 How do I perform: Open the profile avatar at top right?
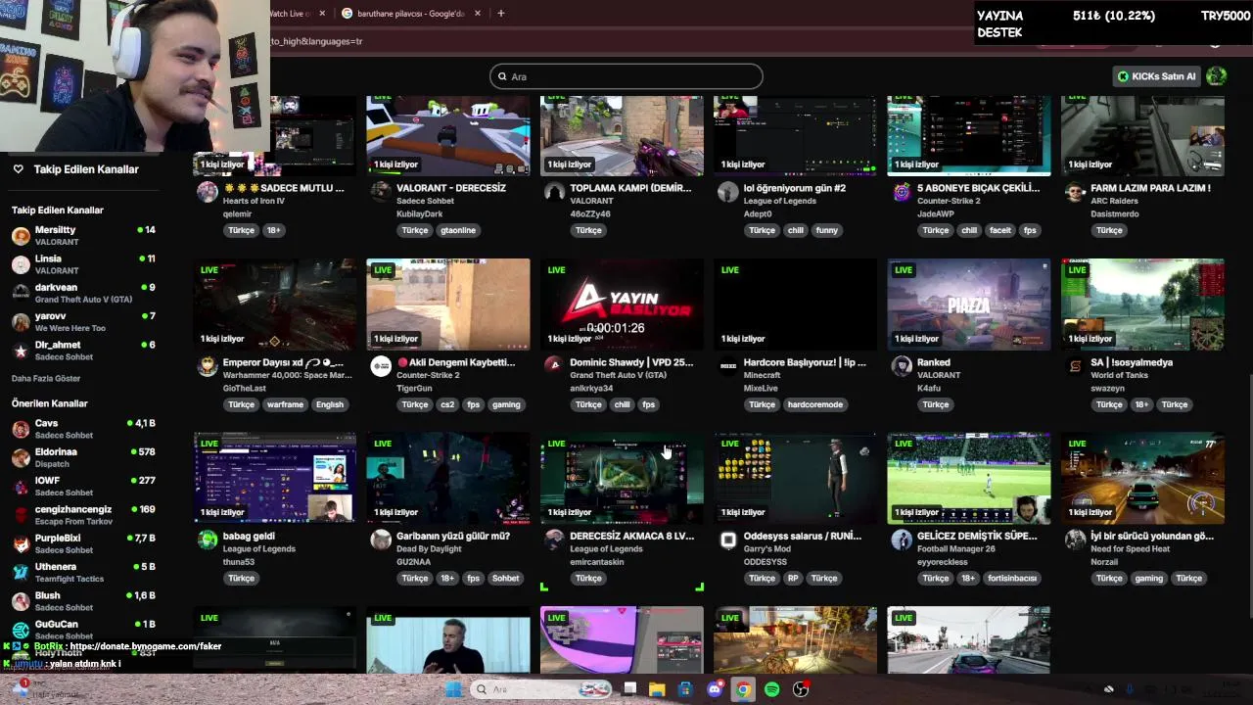1217,76
